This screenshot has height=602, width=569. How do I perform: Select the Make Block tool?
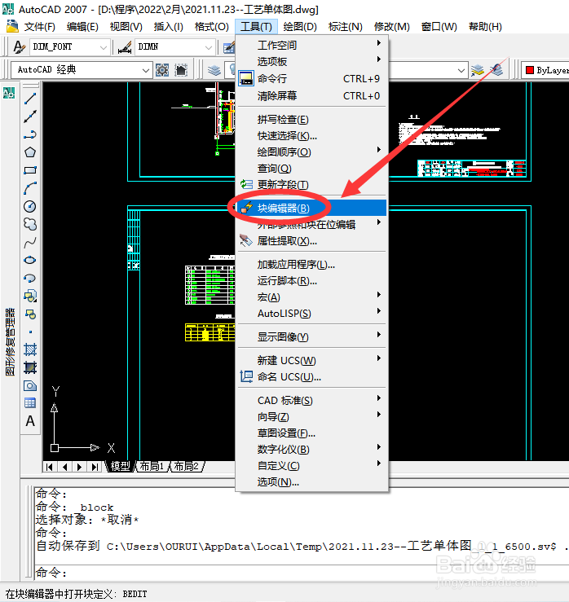coord(30,314)
